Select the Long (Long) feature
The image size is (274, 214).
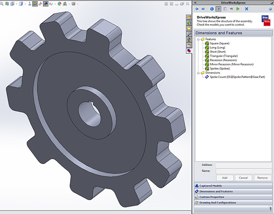point(215,47)
